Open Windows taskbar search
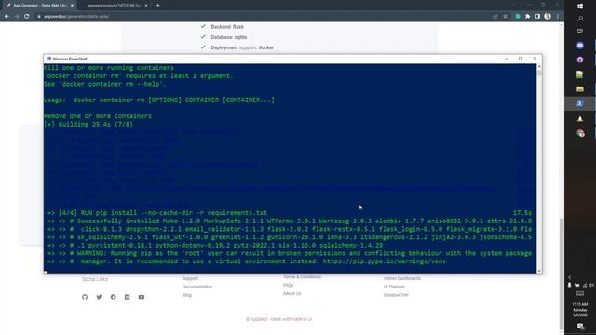The image size is (596, 335). coord(580,19)
